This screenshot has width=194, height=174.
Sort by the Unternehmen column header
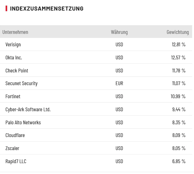click(x=15, y=32)
